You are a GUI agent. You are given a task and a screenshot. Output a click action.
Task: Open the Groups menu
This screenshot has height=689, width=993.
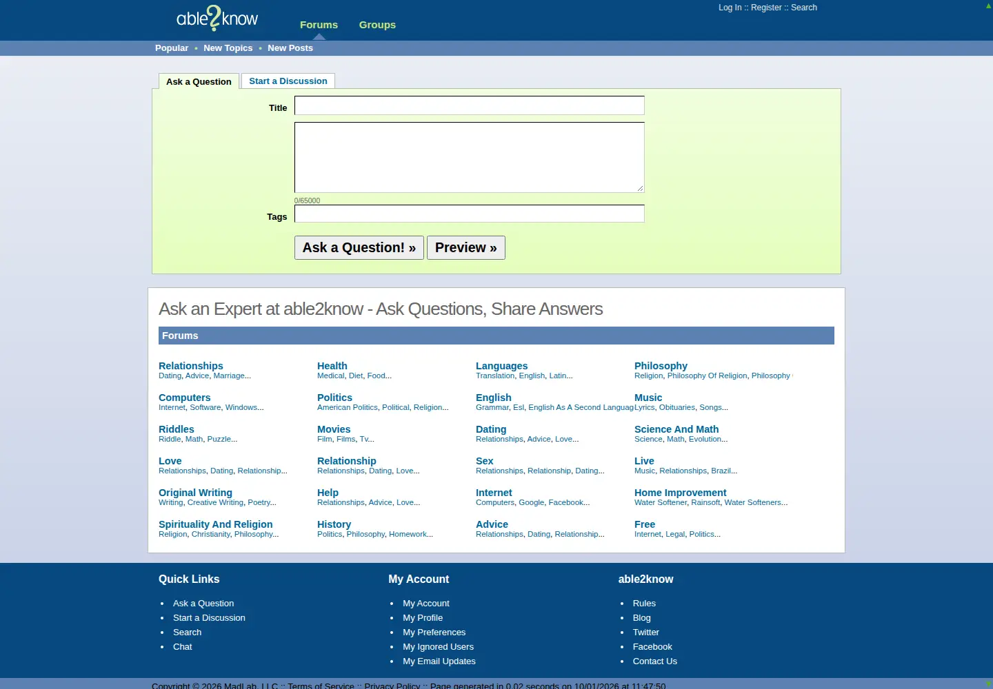click(377, 25)
